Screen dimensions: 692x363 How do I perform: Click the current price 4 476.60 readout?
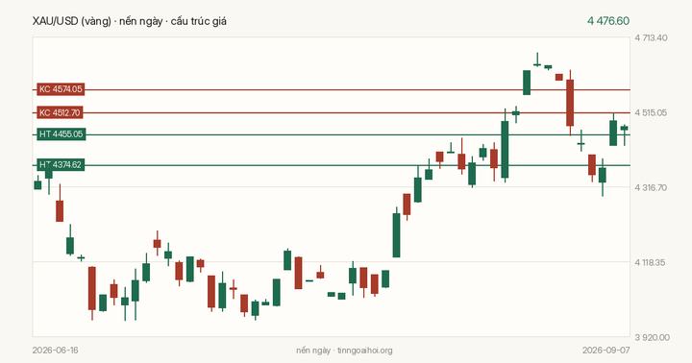tap(608, 21)
